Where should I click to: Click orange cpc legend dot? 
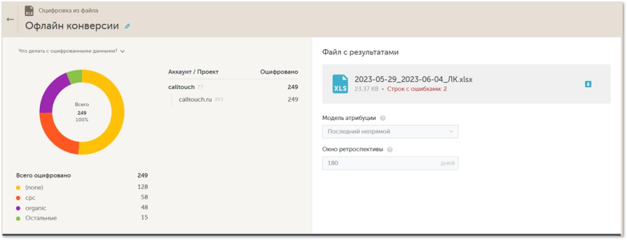18,198
